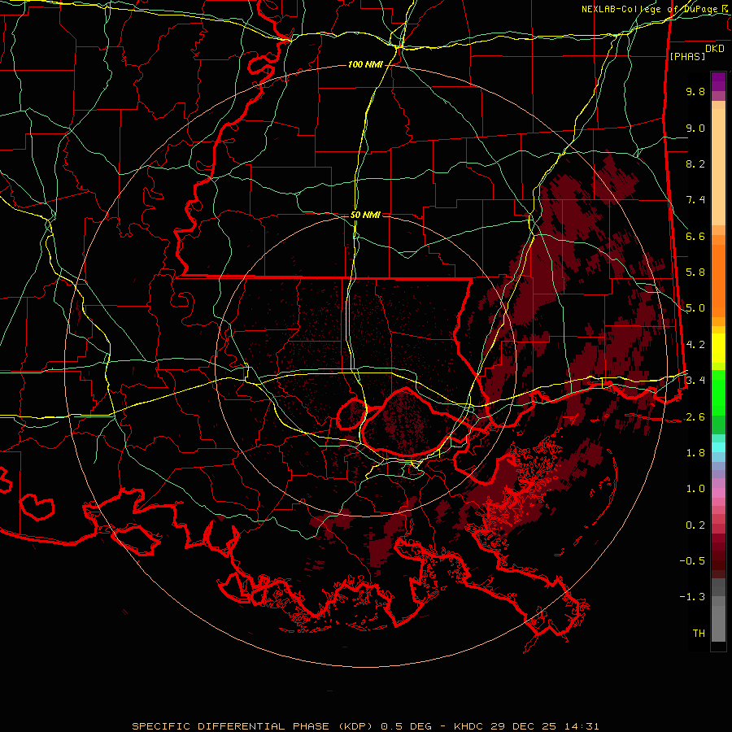The height and width of the screenshot is (732, 732).
Task: Click the 1.8 value on color scale
Action: tap(695, 453)
